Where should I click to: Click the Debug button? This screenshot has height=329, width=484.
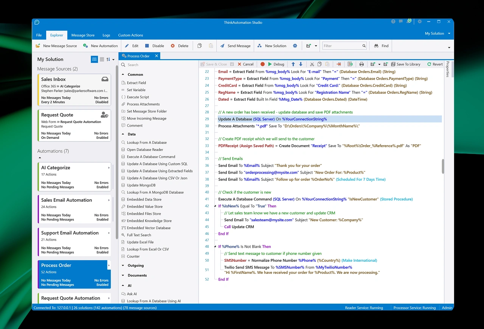pos(276,64)
